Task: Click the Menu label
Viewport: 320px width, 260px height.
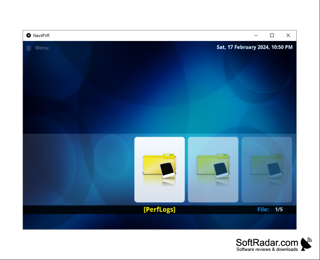Action: pyautogui.click(x=42, y=48)
